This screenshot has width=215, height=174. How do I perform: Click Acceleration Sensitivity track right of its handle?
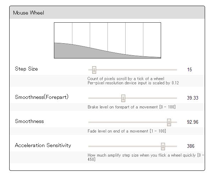[x=171, y=146]
